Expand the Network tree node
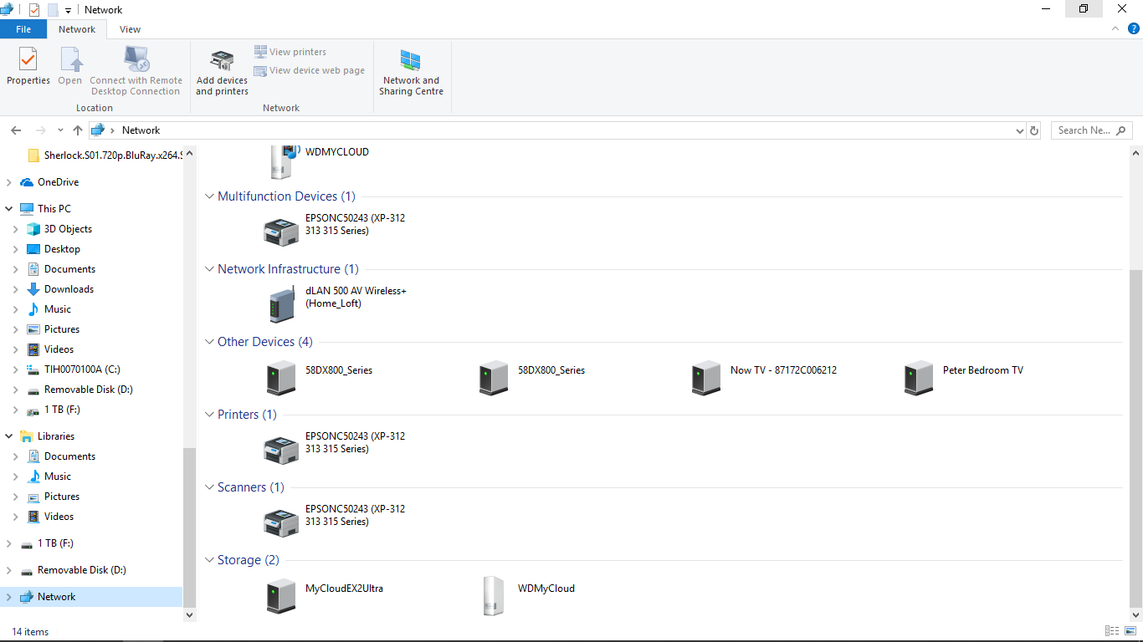 click(x=9, y=597)
